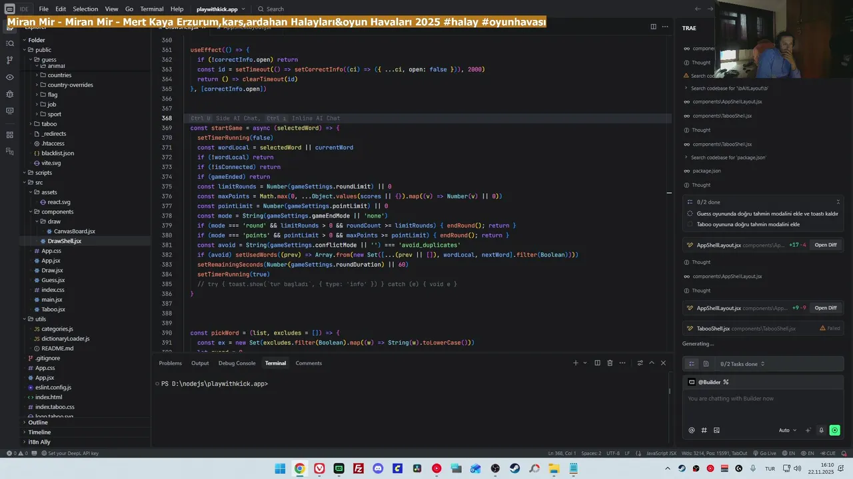
Task: Open new terminal profile dropdown arrow
Action: coord(585,363)
